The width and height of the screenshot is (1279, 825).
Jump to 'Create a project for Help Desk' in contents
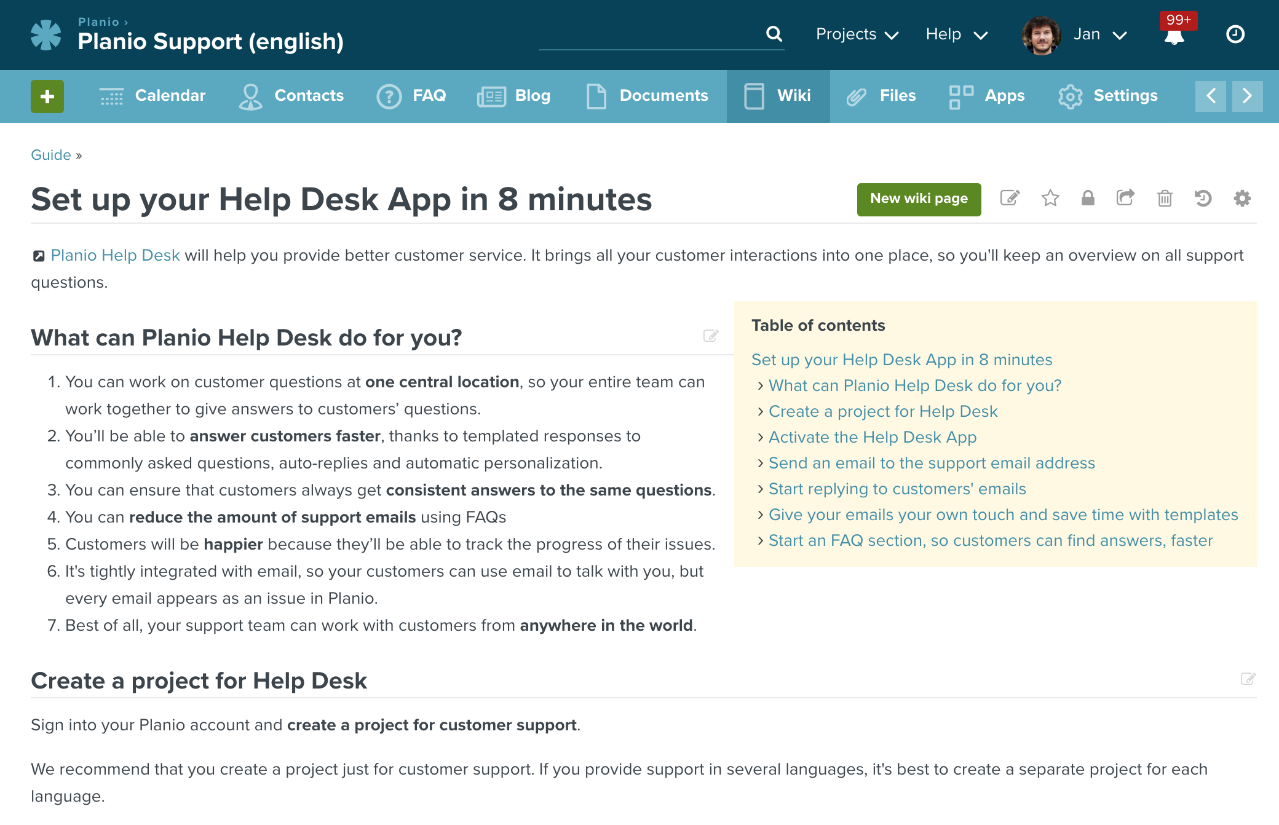(x=883, y=411)
